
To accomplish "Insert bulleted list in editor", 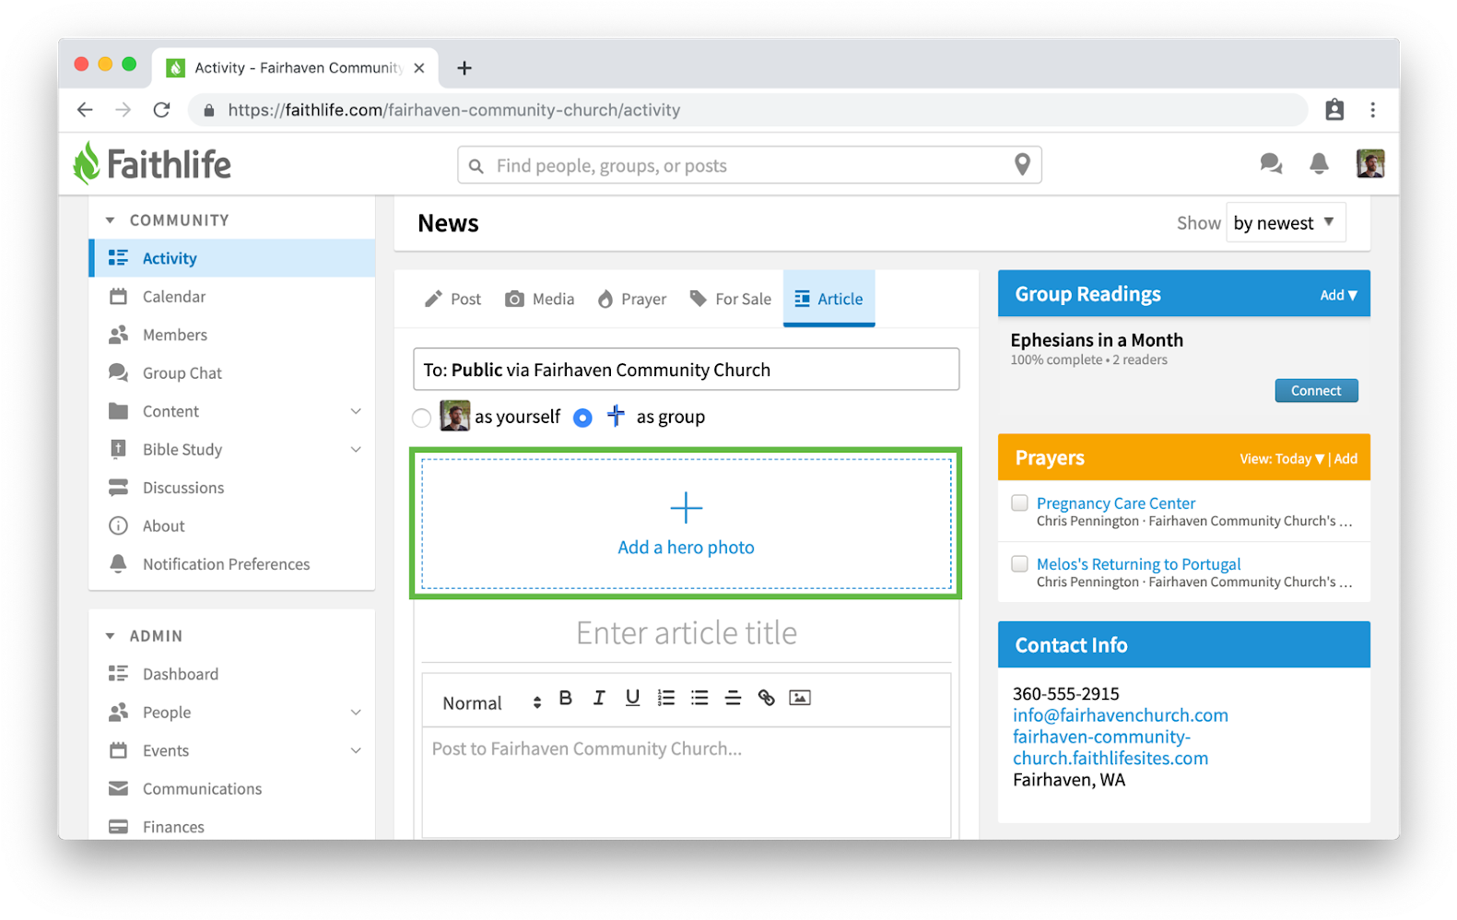I will (699, 698).
